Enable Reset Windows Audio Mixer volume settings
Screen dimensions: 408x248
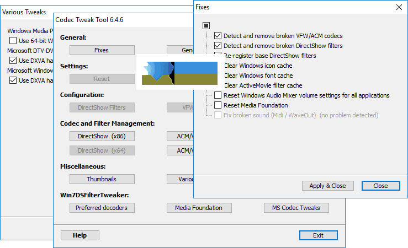click(218, 95)
